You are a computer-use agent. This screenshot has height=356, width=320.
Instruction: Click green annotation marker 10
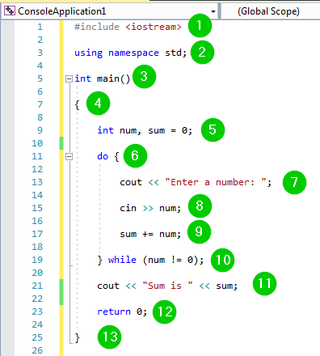tap(222, 260)
